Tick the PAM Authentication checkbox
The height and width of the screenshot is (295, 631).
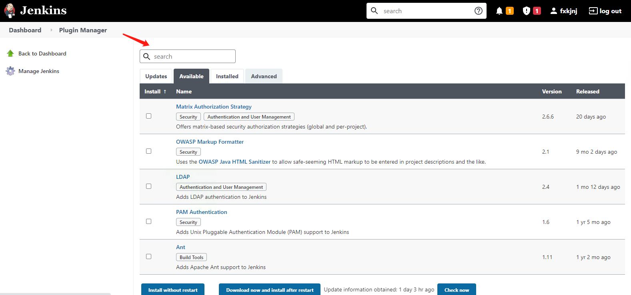pos(149,222)
